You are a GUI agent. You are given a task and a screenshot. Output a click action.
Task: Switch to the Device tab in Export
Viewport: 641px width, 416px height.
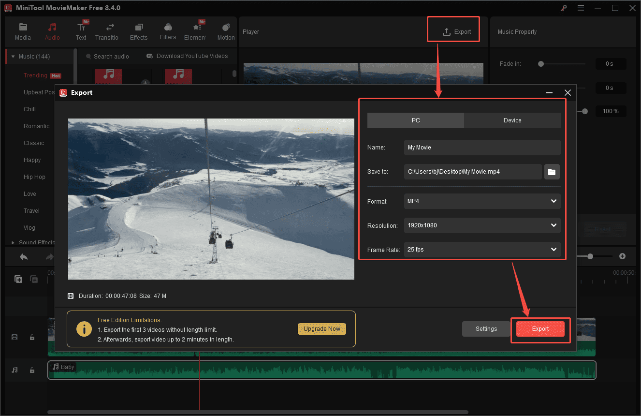coord(512,120)
